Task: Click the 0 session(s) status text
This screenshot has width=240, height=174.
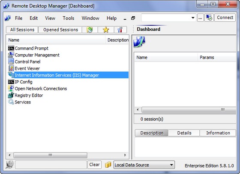Action: [152, 119]
